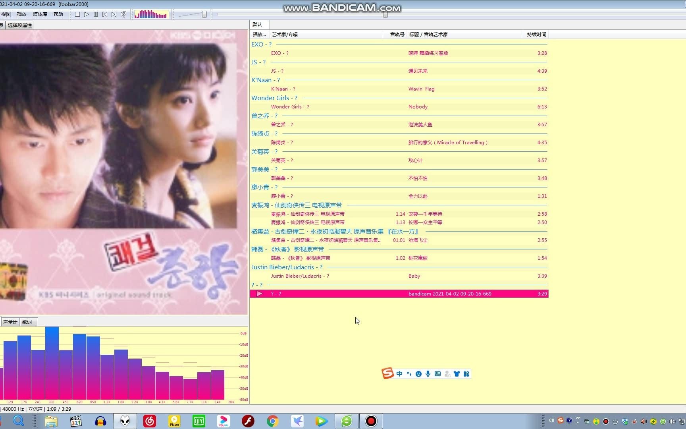Open the 视图 menu

tap(6, 14)
